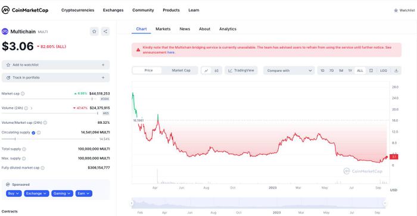The image size is (417, 216).
Task: Add Multichain to watchlist button
Action: click(x=55, y=65)
